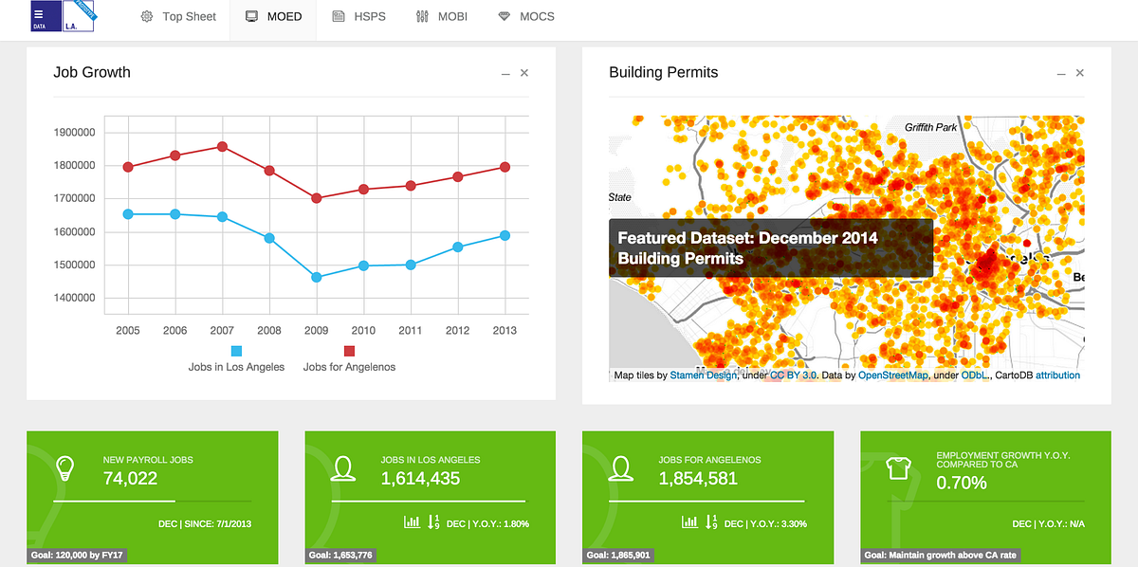This screenshot has height=567, width=1138.
Task: Click the 1,614,435 jobs value
Action: 420,479
